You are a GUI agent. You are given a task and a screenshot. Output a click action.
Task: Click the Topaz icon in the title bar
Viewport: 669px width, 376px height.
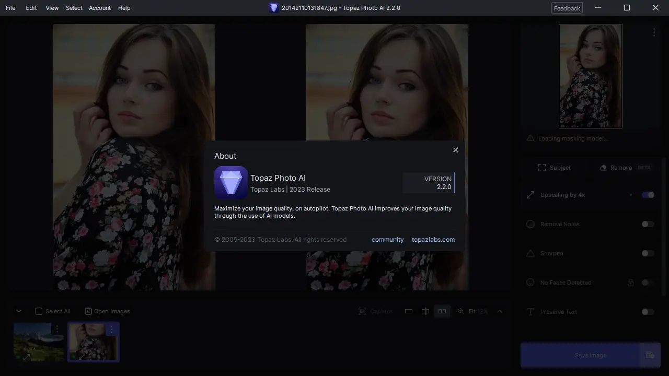point(273,8)
